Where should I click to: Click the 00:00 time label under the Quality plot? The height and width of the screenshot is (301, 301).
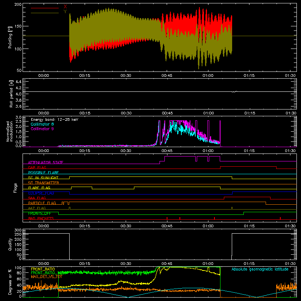44,264
